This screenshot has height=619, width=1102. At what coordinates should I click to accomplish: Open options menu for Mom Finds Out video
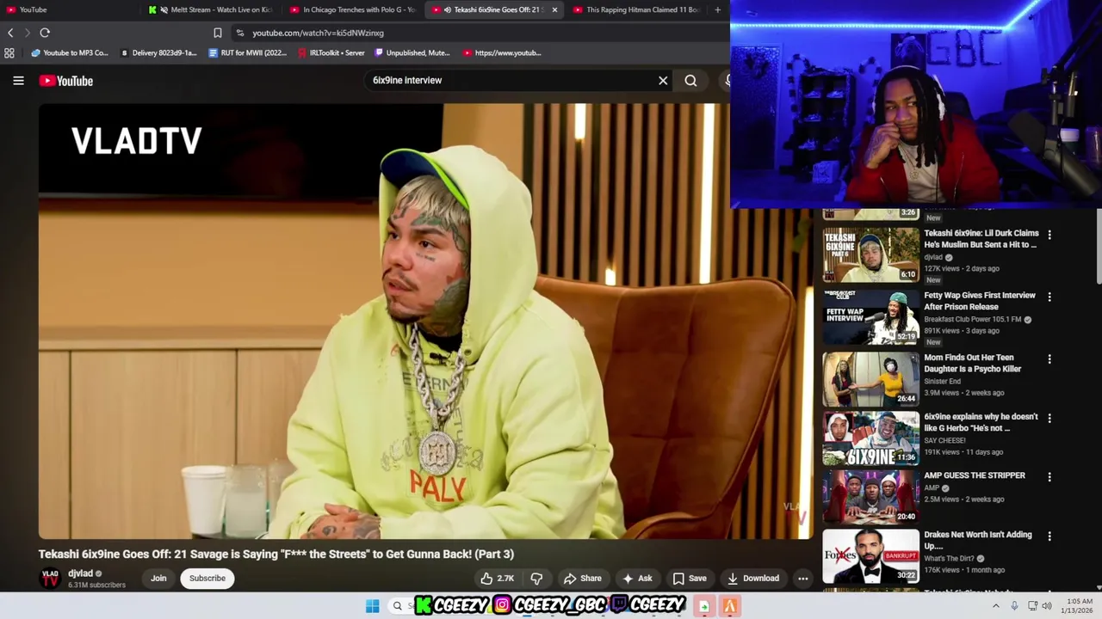click(1049, 359)
